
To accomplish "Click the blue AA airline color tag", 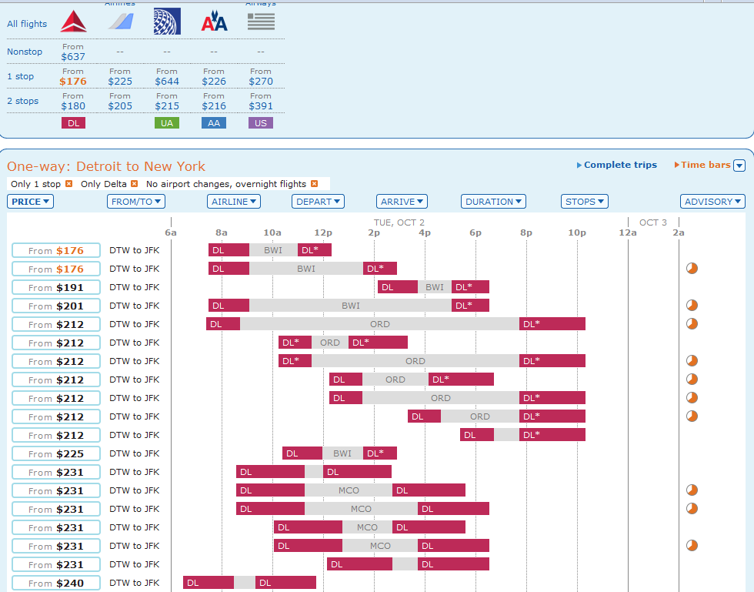I will (x=214, y=123).
